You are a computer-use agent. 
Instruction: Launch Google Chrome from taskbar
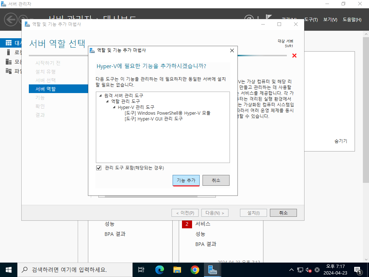click(195, 270)
